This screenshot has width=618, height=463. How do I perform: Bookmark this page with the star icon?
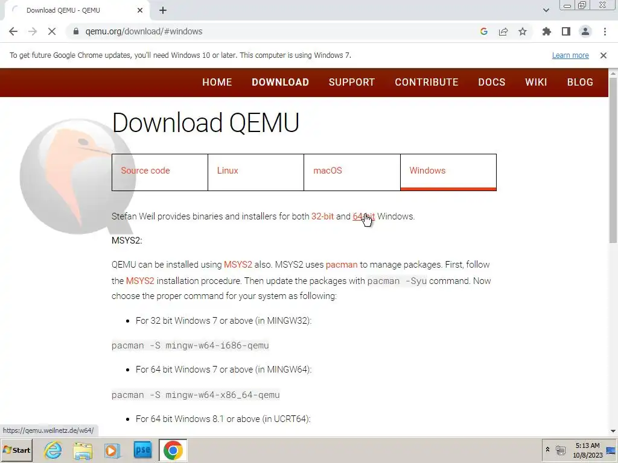523,31
